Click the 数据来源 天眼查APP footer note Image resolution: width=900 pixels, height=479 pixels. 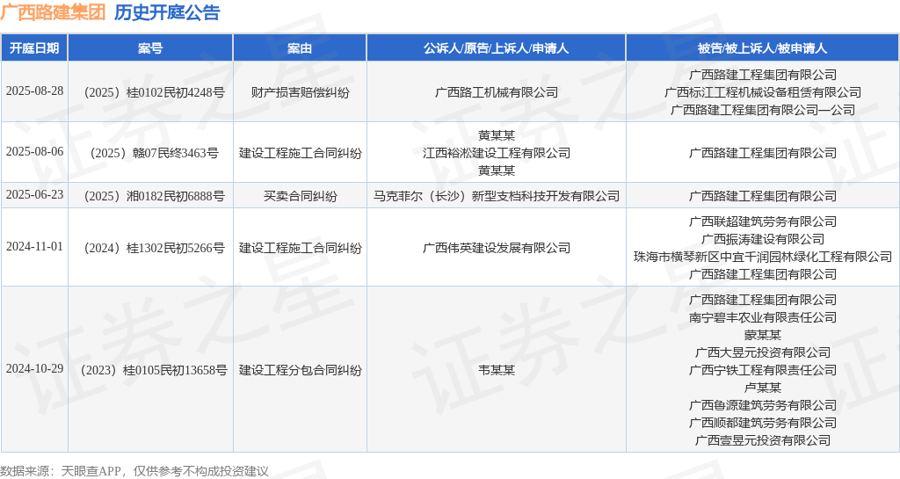pyautogui.click(x=134, y=471)
